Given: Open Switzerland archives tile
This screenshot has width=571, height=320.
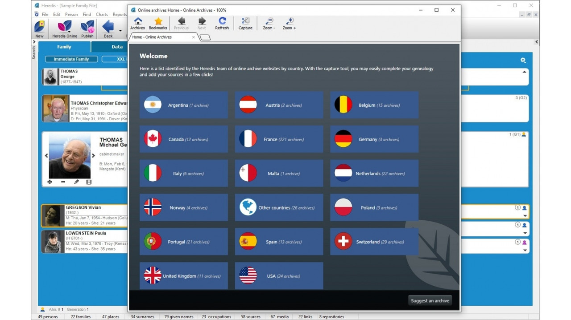Looking at the screenshot, I should (x=374, y=242).
